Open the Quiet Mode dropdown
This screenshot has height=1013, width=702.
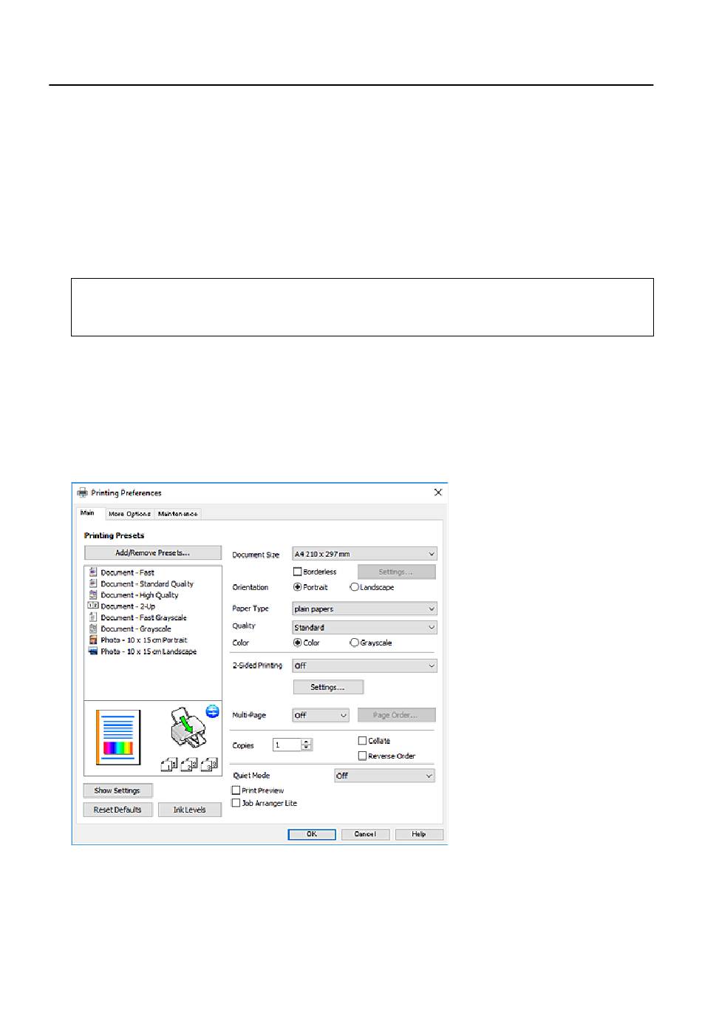(x=384, y=776)
